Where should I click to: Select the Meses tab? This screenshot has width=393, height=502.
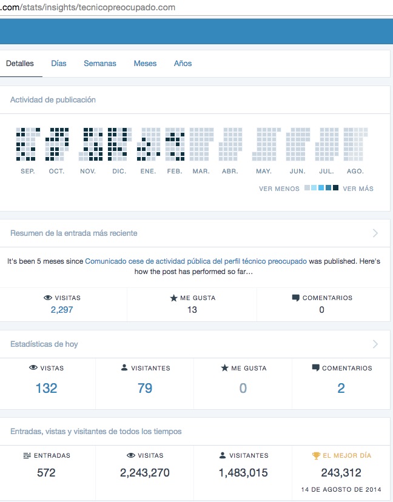click(145, 64)
